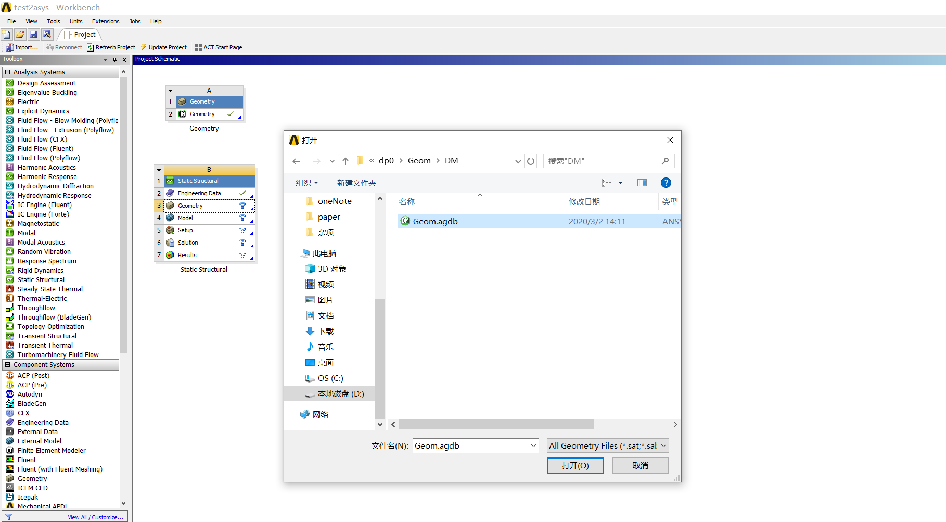Click the View All / Customize link
The width and height of the screenshot is (946, 522).
(x=96, y=517)
